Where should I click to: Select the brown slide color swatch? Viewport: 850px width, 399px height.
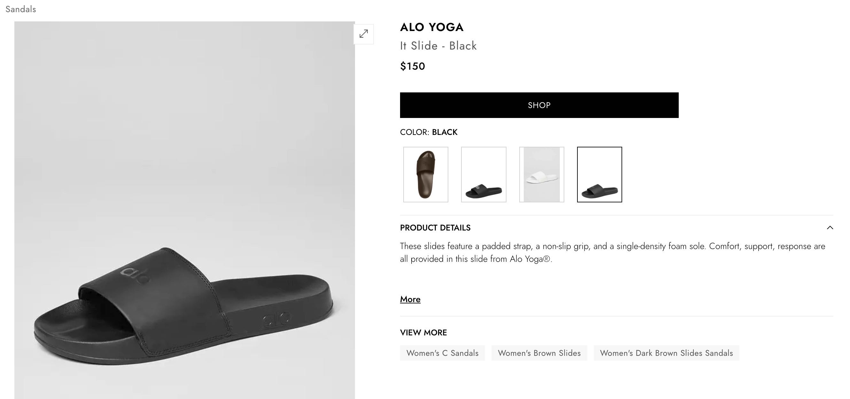(x=425, y=174)
